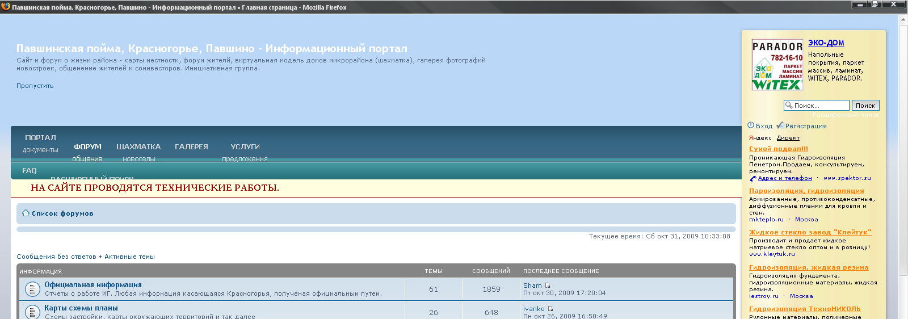Image resolution: width=908 pixels, height=319 pixels.
Task: Click the last-post icon next to Sham
Action: (548, 286)
